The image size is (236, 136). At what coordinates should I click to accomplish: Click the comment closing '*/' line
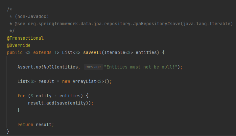click(12, 31)
